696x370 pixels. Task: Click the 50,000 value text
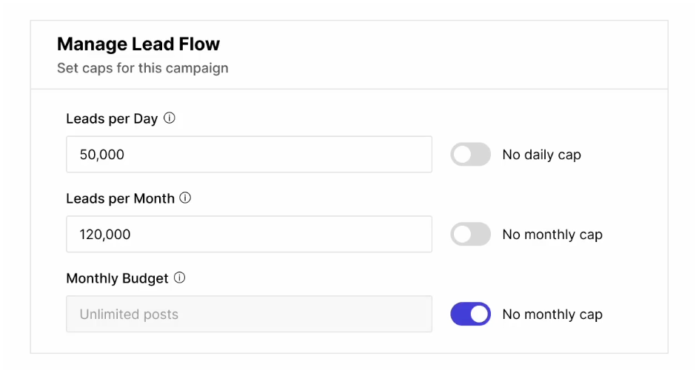pyautogui.click(x=102, y=155)
